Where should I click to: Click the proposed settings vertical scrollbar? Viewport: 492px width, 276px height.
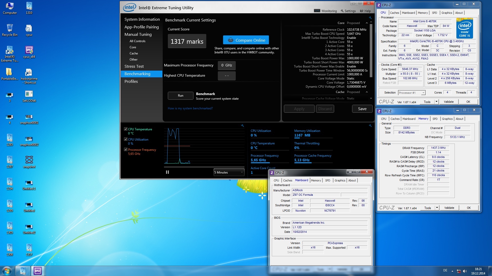pos(371,51)
